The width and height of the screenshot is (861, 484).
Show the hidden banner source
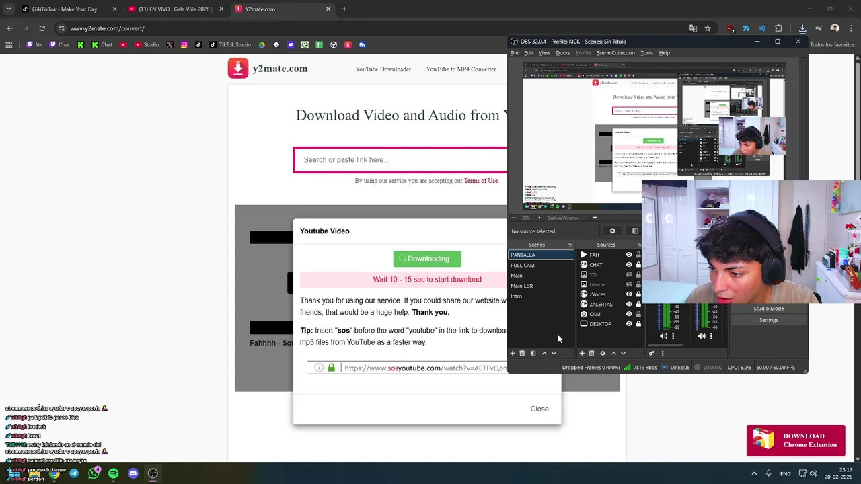pyautogui.click(x=629, y=284)
